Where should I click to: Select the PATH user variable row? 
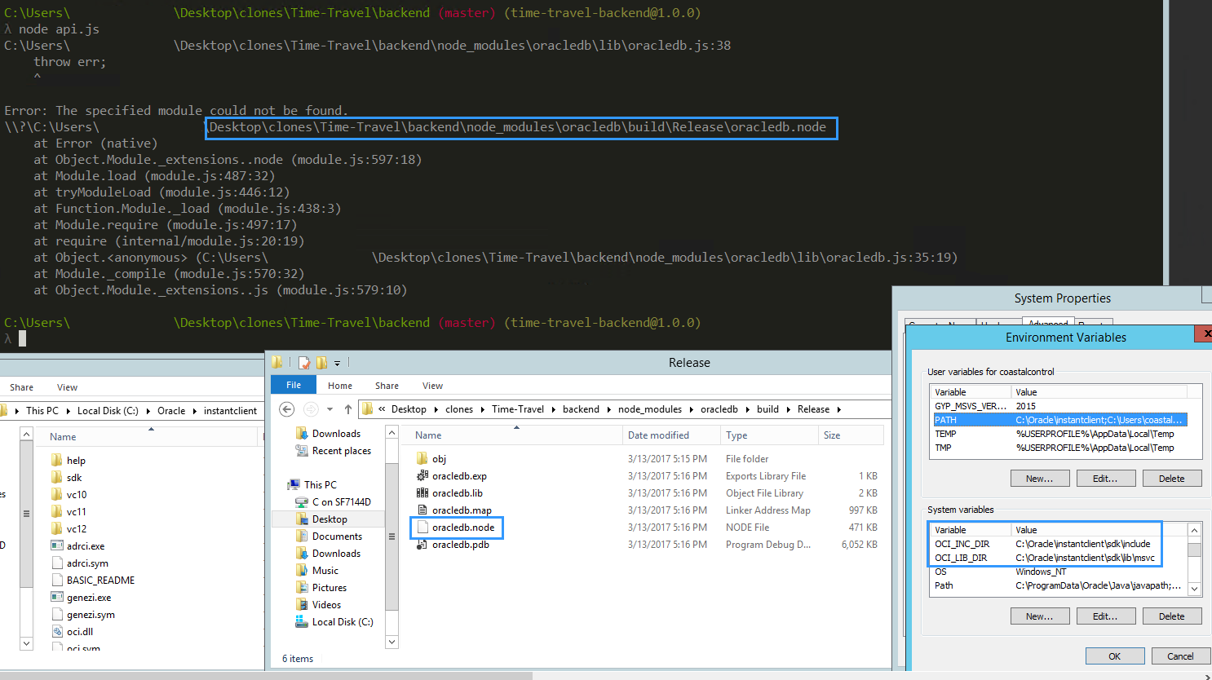pos(1060,420)
